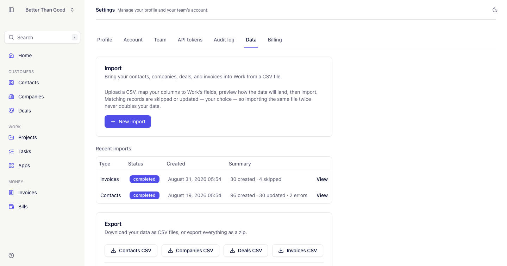Viewport: 507px width, 266px height.
Task: Click the Type column header
Action: click(105, 164)
